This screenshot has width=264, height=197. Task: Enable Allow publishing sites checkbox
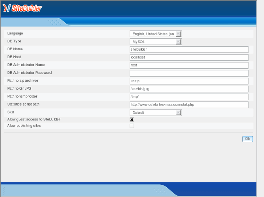coord(132,126)
